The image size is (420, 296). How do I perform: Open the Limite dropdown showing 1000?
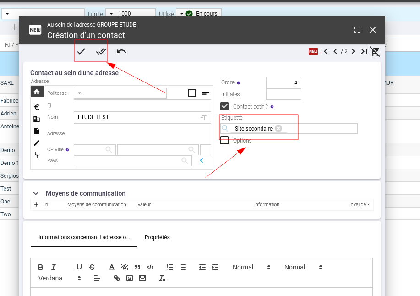(x=131, y=13)
